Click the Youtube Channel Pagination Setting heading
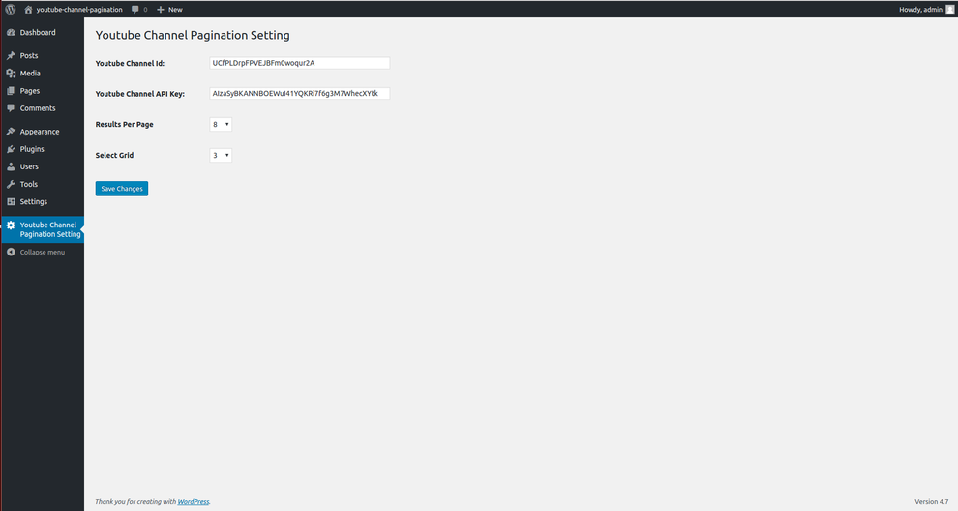 (x=193, y=35)
